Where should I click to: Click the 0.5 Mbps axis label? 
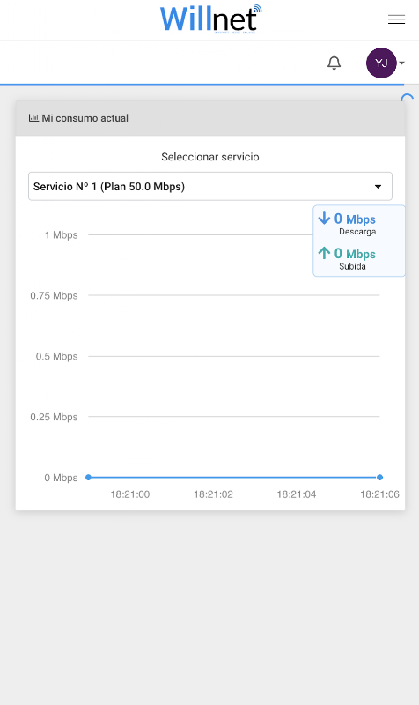[56, 357]
